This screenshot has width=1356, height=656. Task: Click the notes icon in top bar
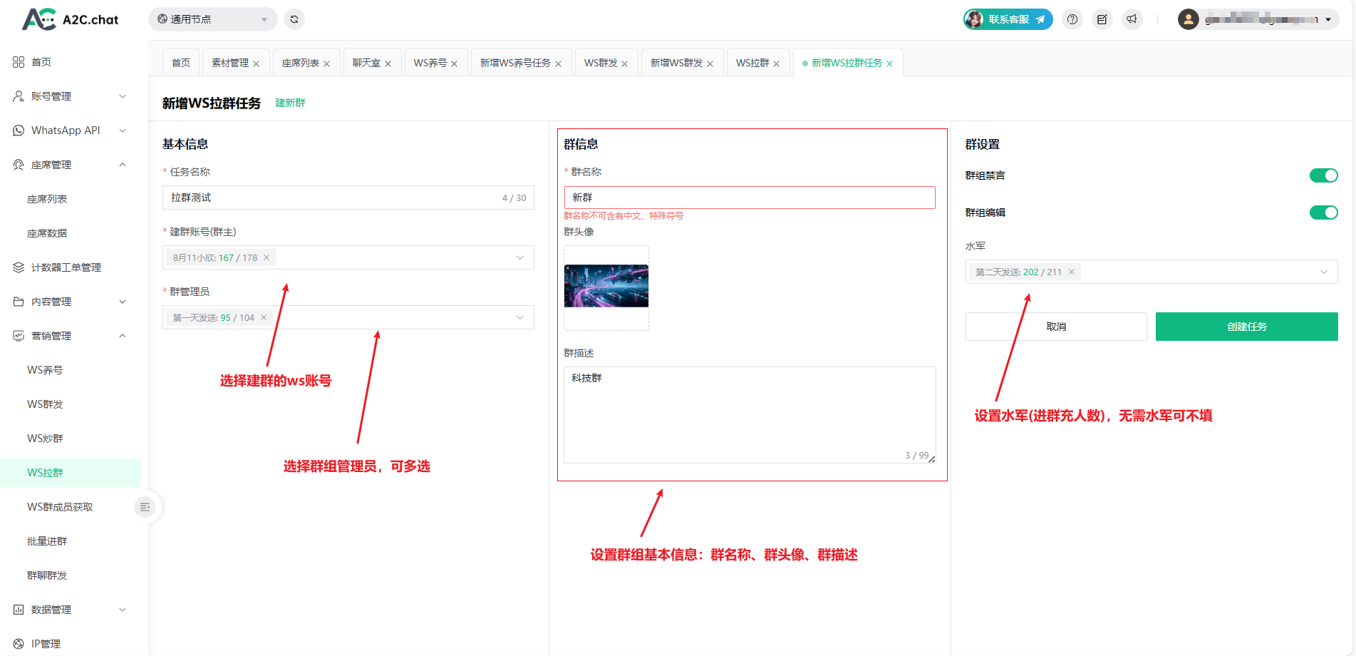click(1102, 19)
